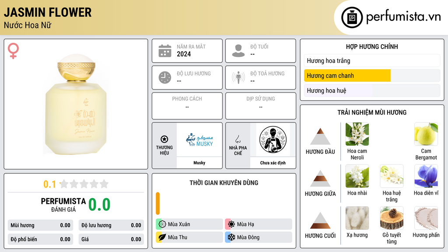
Task: Click the Mùa Thu season chip
Action: point(189,237)
